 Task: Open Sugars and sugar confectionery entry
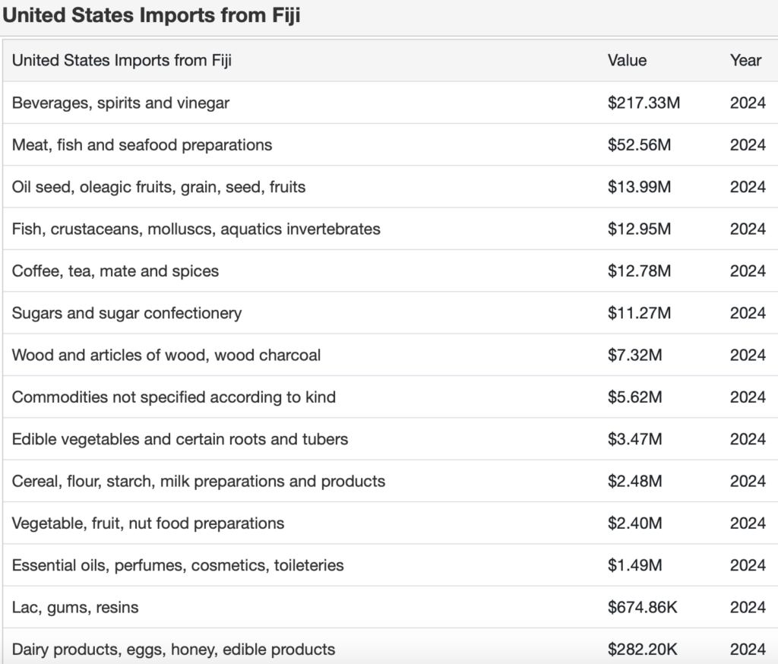click(x=126, y=313)
